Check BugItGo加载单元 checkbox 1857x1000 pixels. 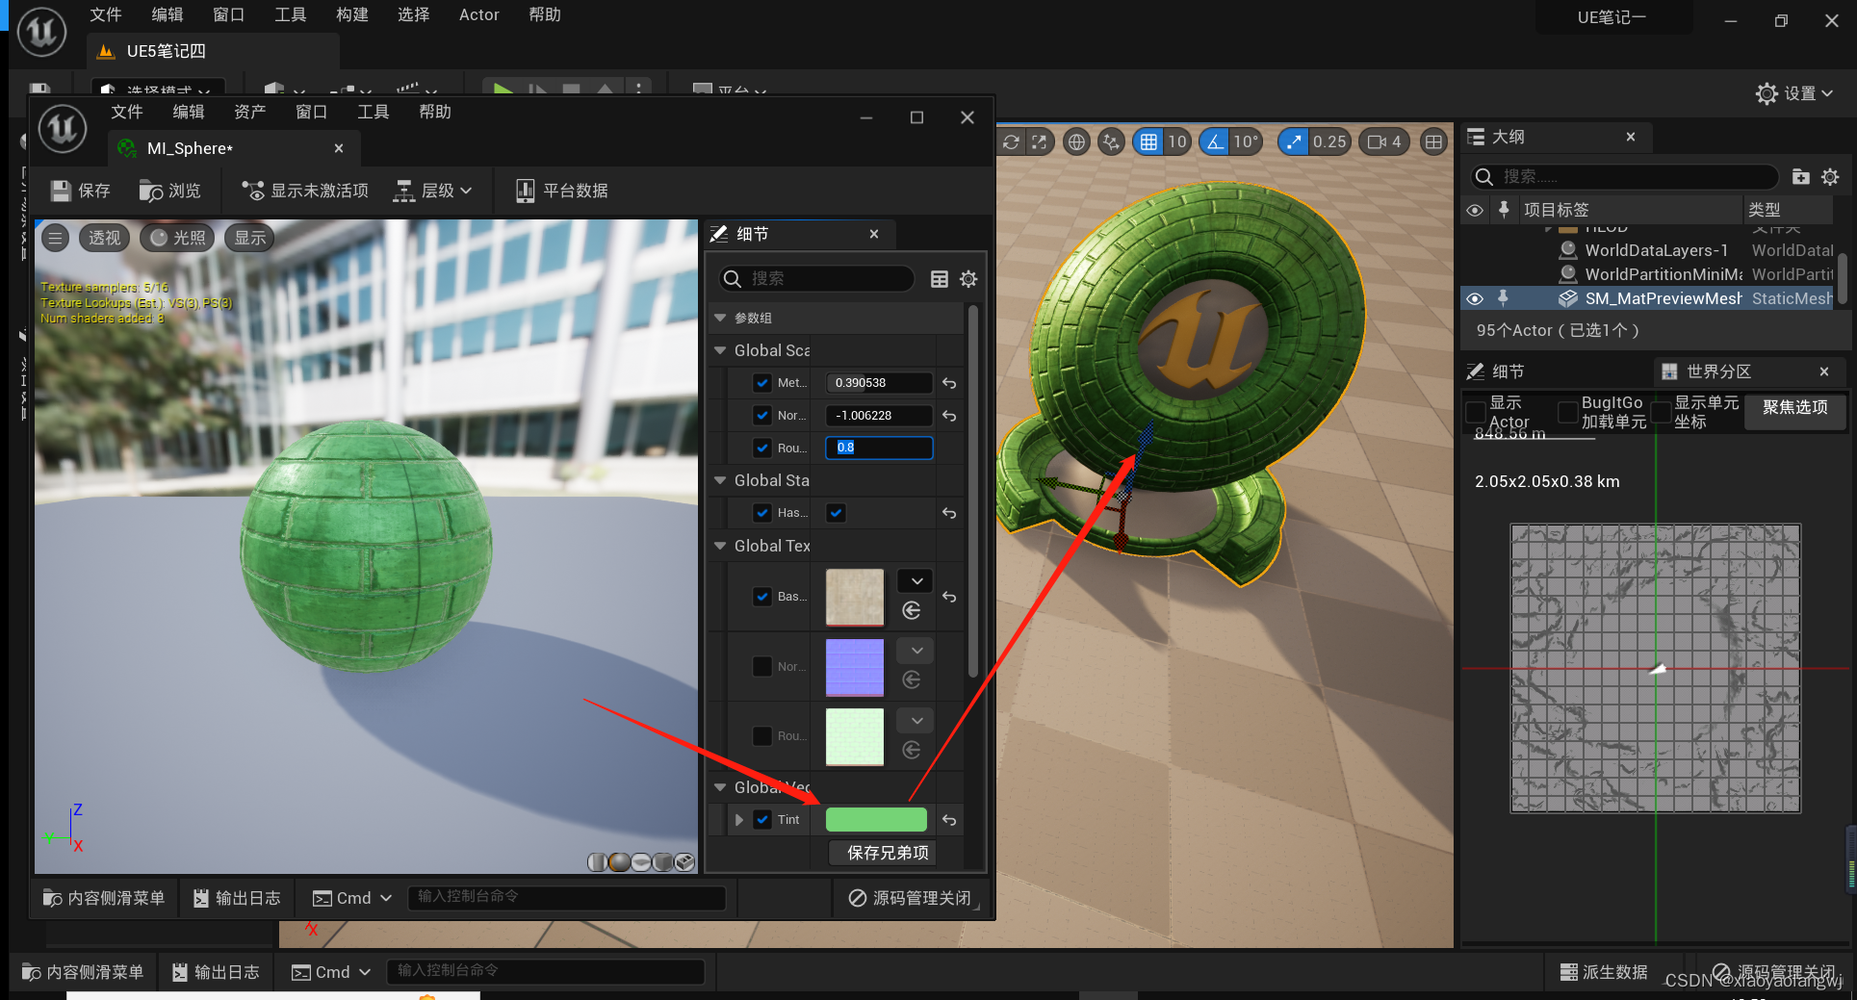[x=1567, y=412]
